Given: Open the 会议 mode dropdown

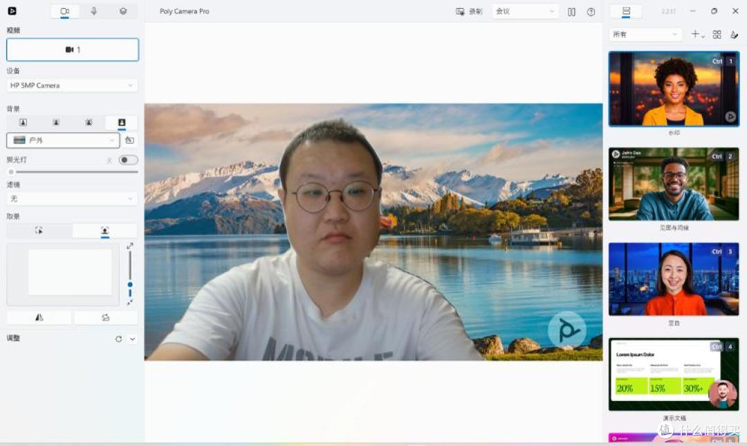Looking at the screenshot, I should coord(525,12).
